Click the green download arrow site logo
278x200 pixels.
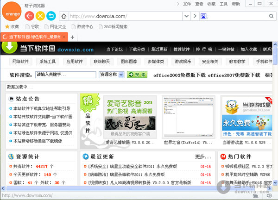(9, 47)
